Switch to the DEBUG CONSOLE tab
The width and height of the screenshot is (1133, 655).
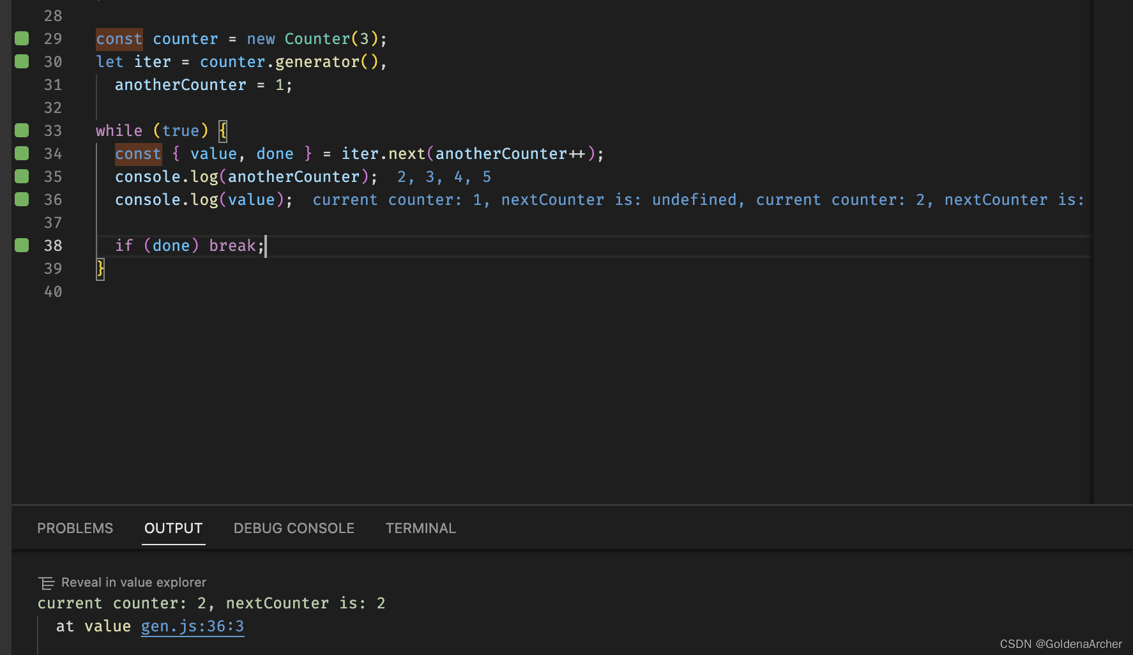pos(294,529)
